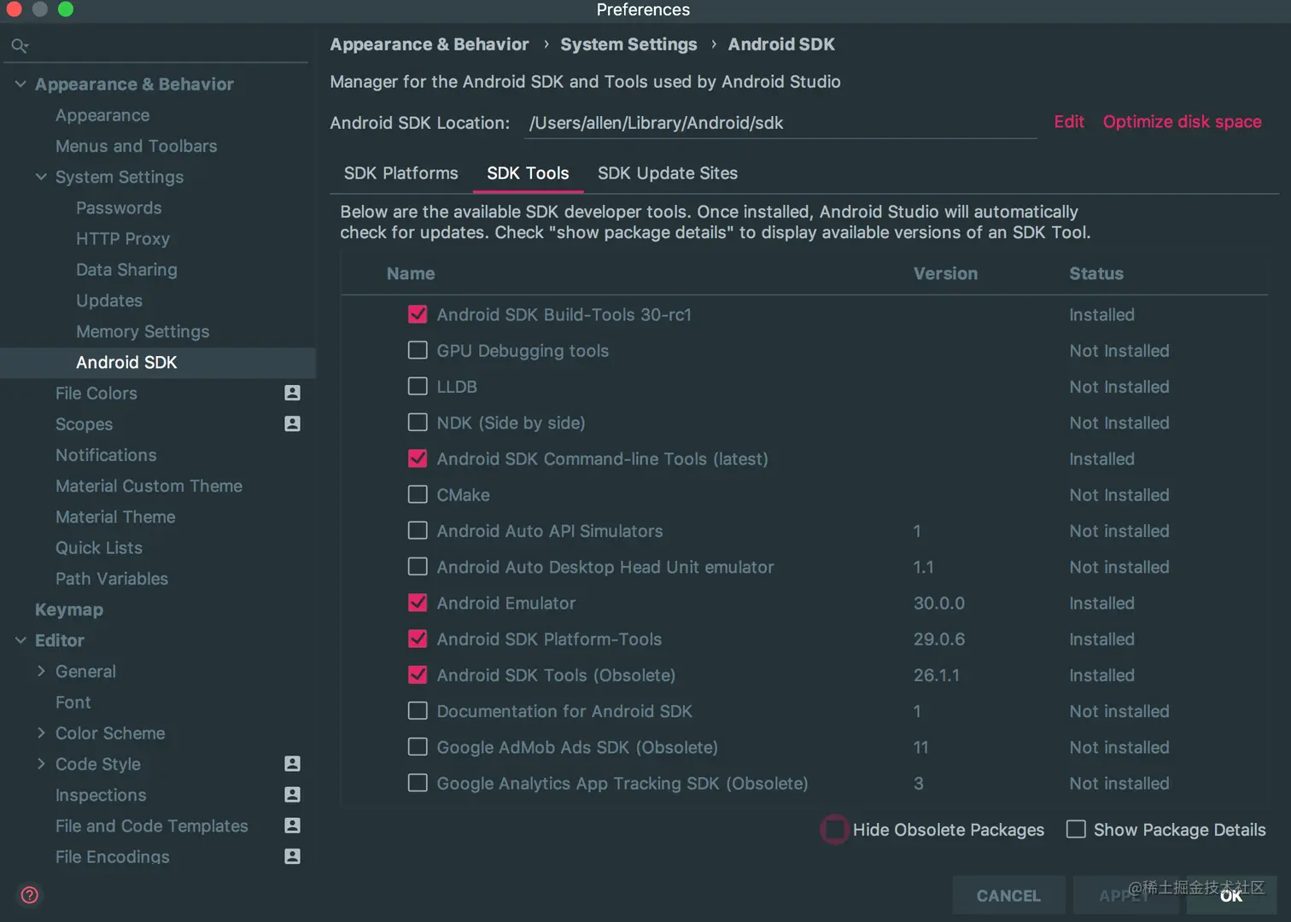Select Quick Lists settings

[x=99, y=547]
